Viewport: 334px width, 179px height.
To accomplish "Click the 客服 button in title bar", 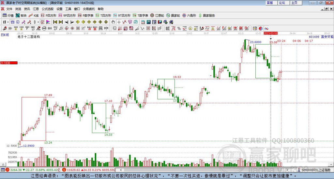I will coord(271,3).
